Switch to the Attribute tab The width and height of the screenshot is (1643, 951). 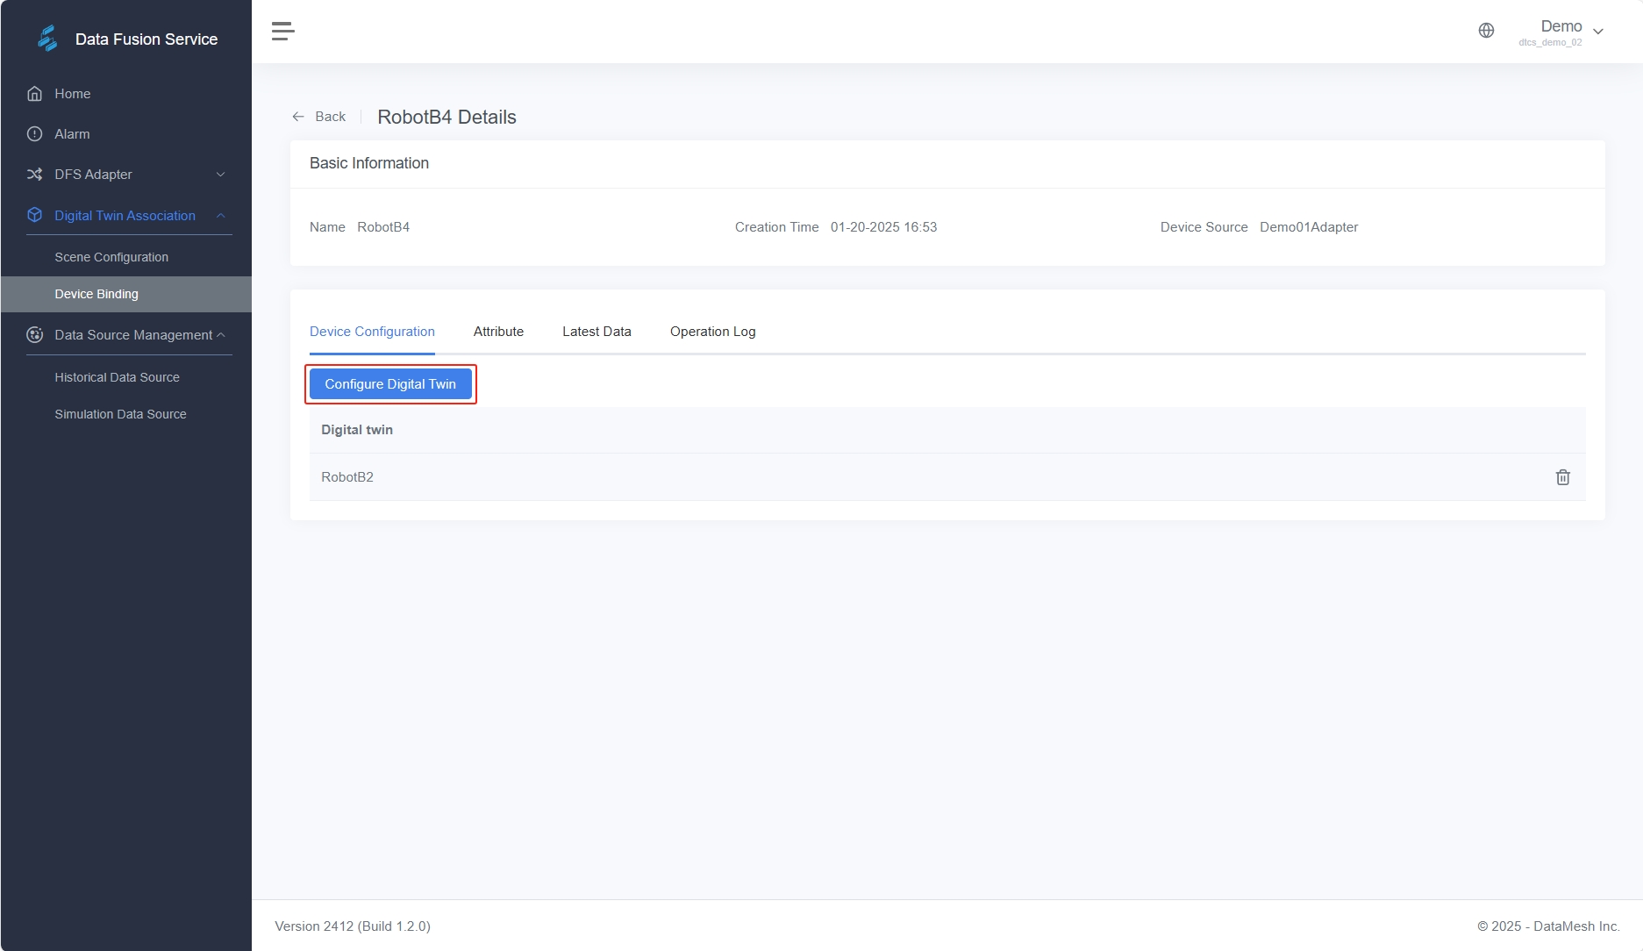pos(498,332)
